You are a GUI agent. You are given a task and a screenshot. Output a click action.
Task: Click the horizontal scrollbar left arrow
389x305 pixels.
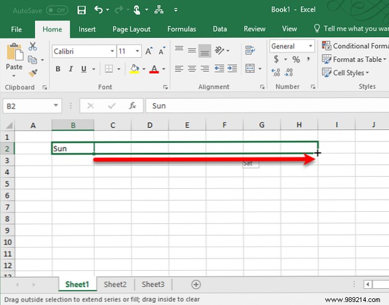[x=368, y=285]
